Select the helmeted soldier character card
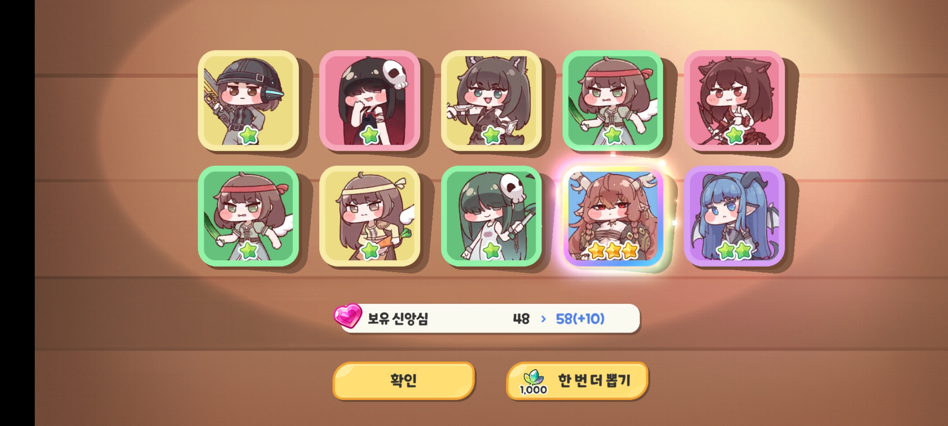Viewport: 948px width, 426px height. 248,101
